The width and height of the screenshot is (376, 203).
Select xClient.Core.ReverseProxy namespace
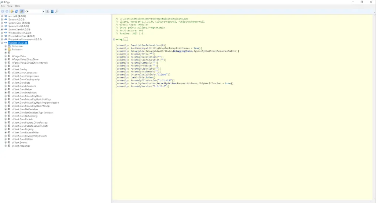pos(25,132)
